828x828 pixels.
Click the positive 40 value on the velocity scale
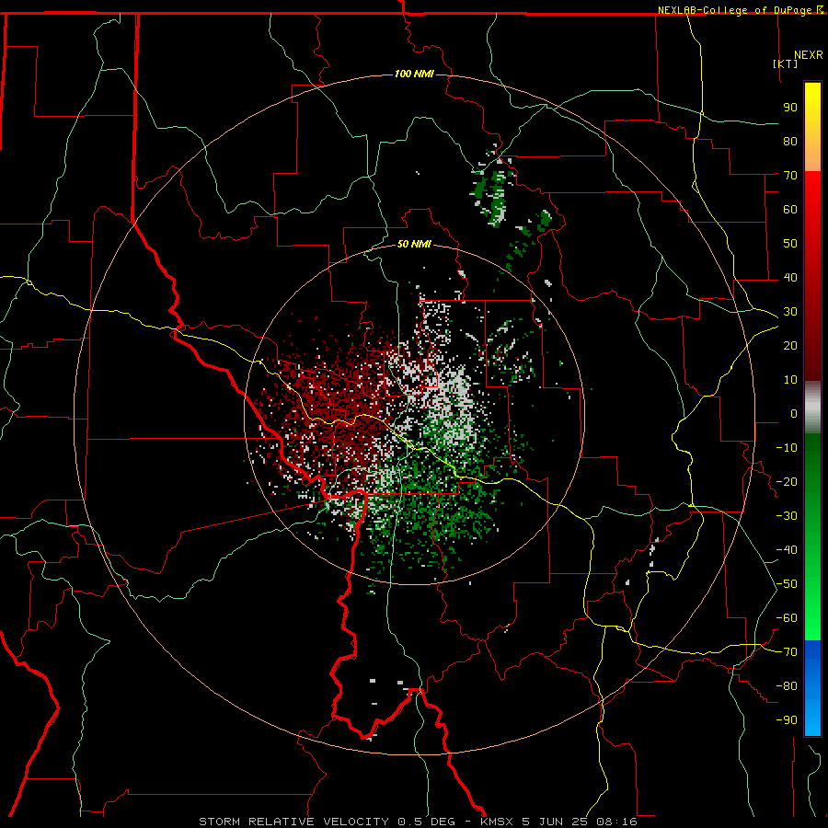click(x=790, y=277)
